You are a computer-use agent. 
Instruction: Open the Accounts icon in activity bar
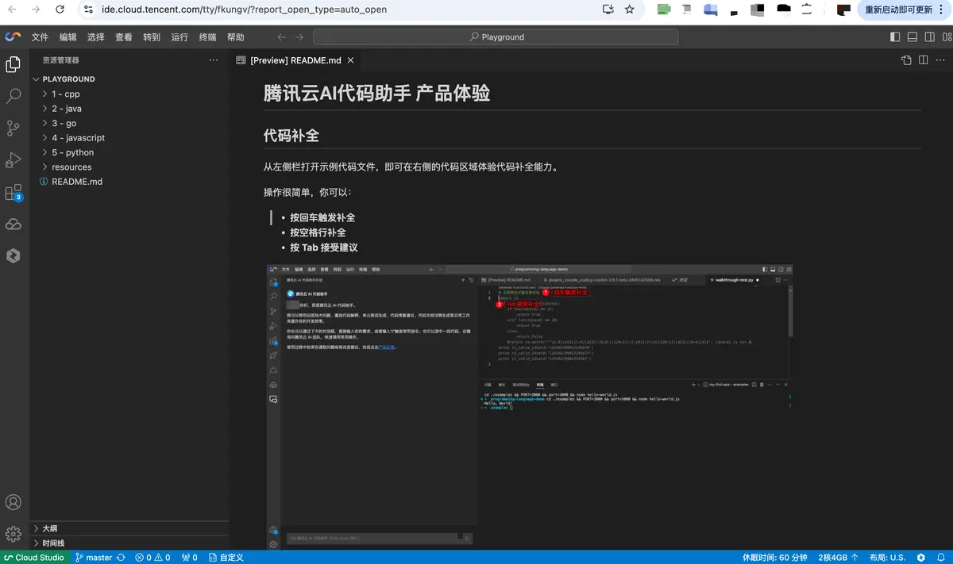(14, 502)
